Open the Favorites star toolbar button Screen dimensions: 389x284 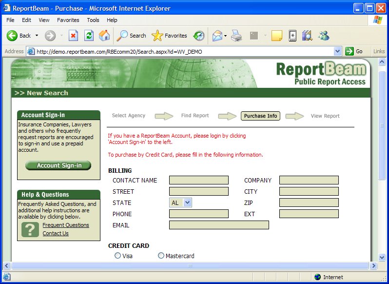point(169,36)
